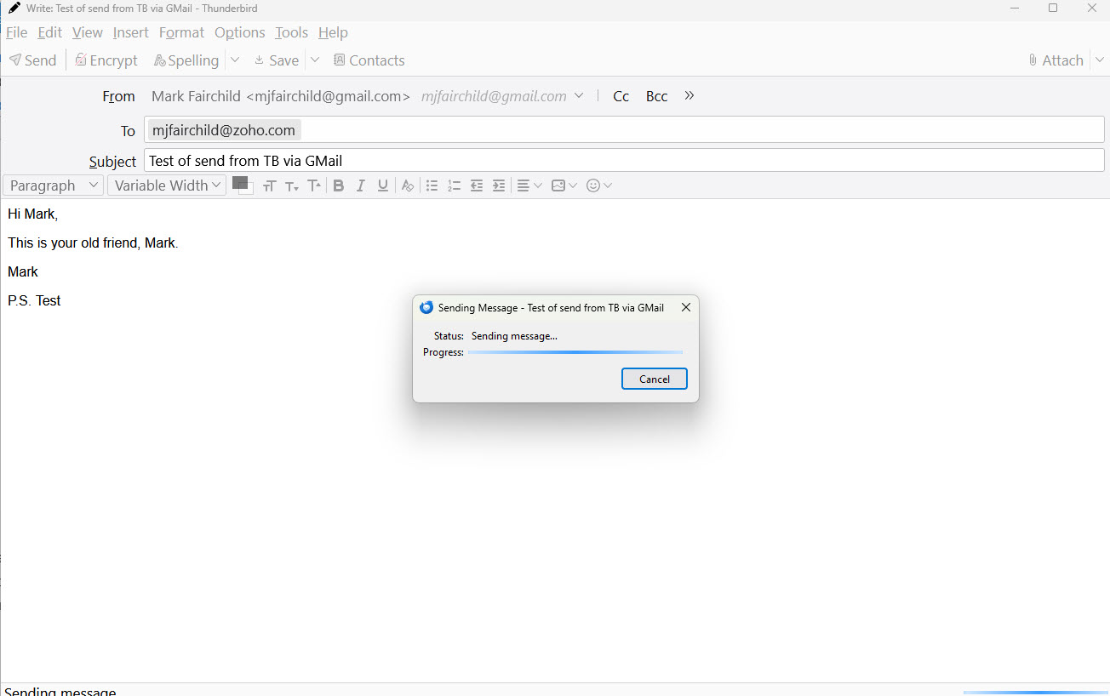The image size is (1110, 696).
Task: Cancel the sending message dialog
Action: (x=654, y=379)
